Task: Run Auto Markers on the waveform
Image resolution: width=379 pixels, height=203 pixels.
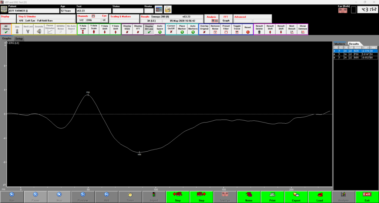Action: pos(193,29)
